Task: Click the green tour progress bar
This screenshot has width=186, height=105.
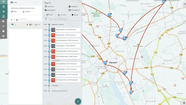Action: tap(25, 27)
